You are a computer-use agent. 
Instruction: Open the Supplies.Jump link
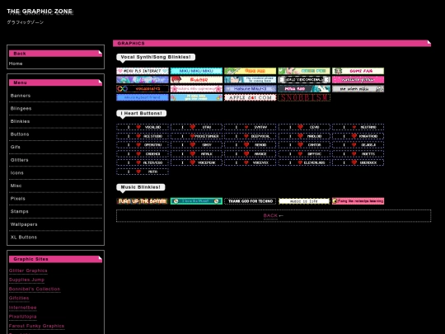(26, 280)
